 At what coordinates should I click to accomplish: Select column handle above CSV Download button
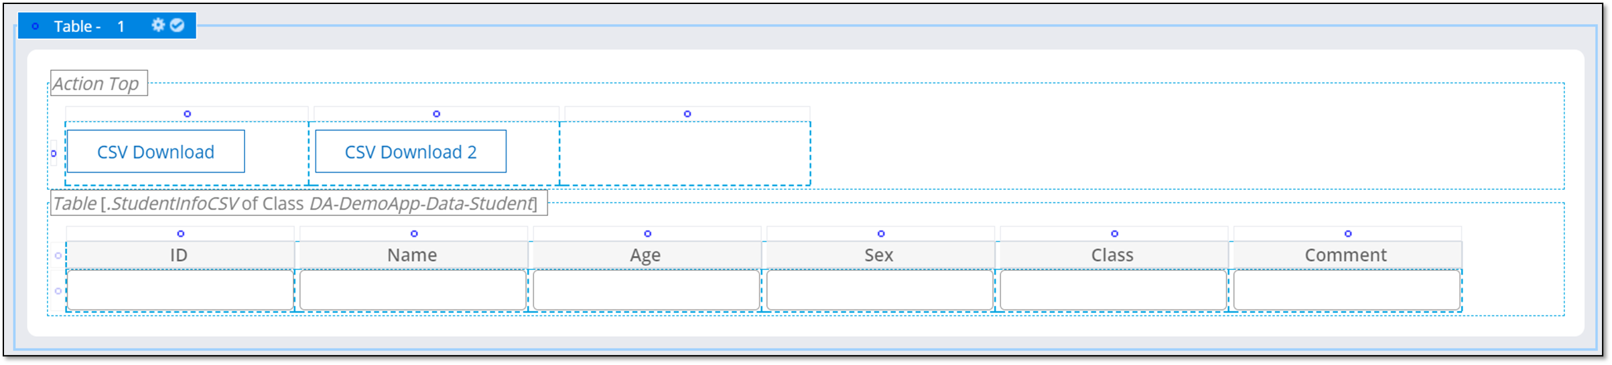click(x=188, y=114)
